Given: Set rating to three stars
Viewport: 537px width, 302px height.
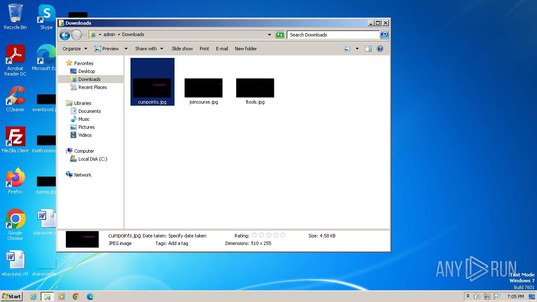Looking at the screenshot, I should coord(268,235).
